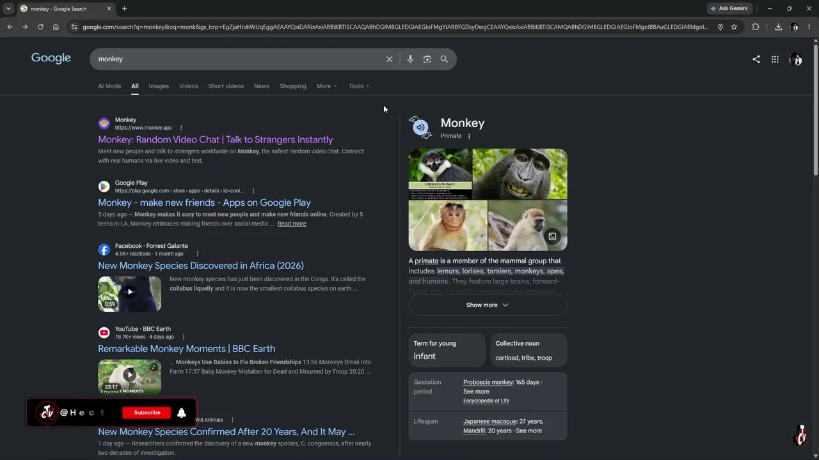Open the more-images icon on monkey photos

(x=552, y=236)
